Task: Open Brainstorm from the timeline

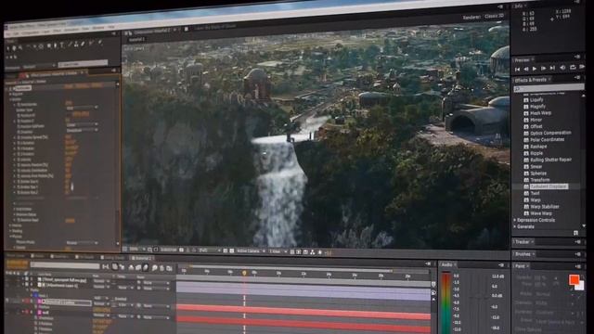Action: coord(155,268)
